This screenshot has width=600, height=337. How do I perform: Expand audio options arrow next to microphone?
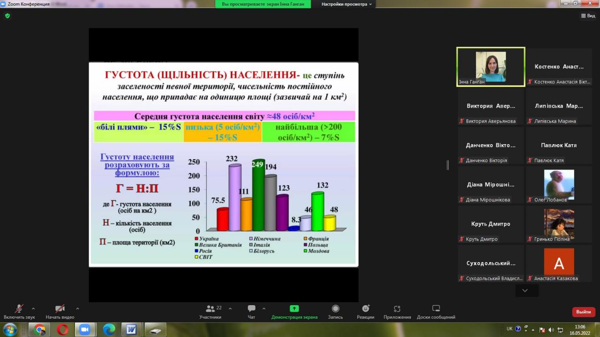point(33,308)
